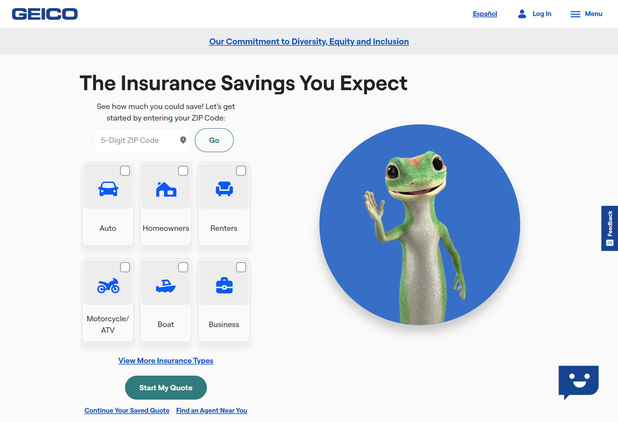This screenshot has width=618, height=422.
Task: Open the hamburger Menu navigation
Action: (586, 14)
